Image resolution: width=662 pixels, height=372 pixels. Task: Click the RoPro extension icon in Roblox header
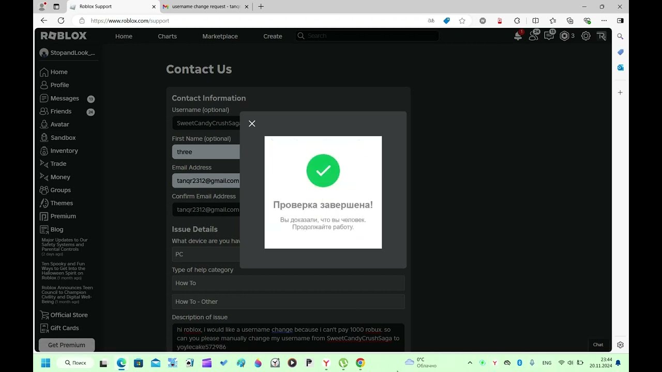coord(601,36)
